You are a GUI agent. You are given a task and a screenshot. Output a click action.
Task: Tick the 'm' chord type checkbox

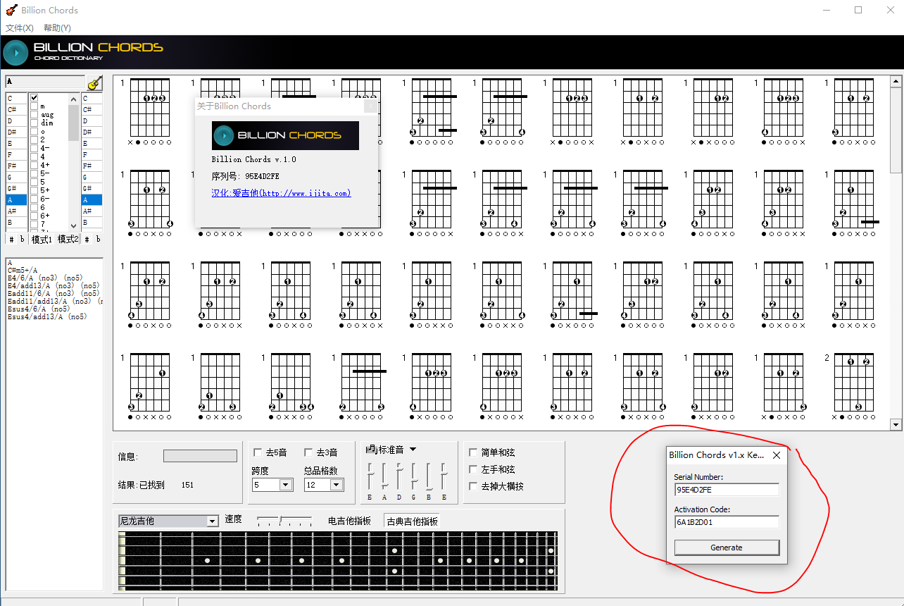coord(34,106)
